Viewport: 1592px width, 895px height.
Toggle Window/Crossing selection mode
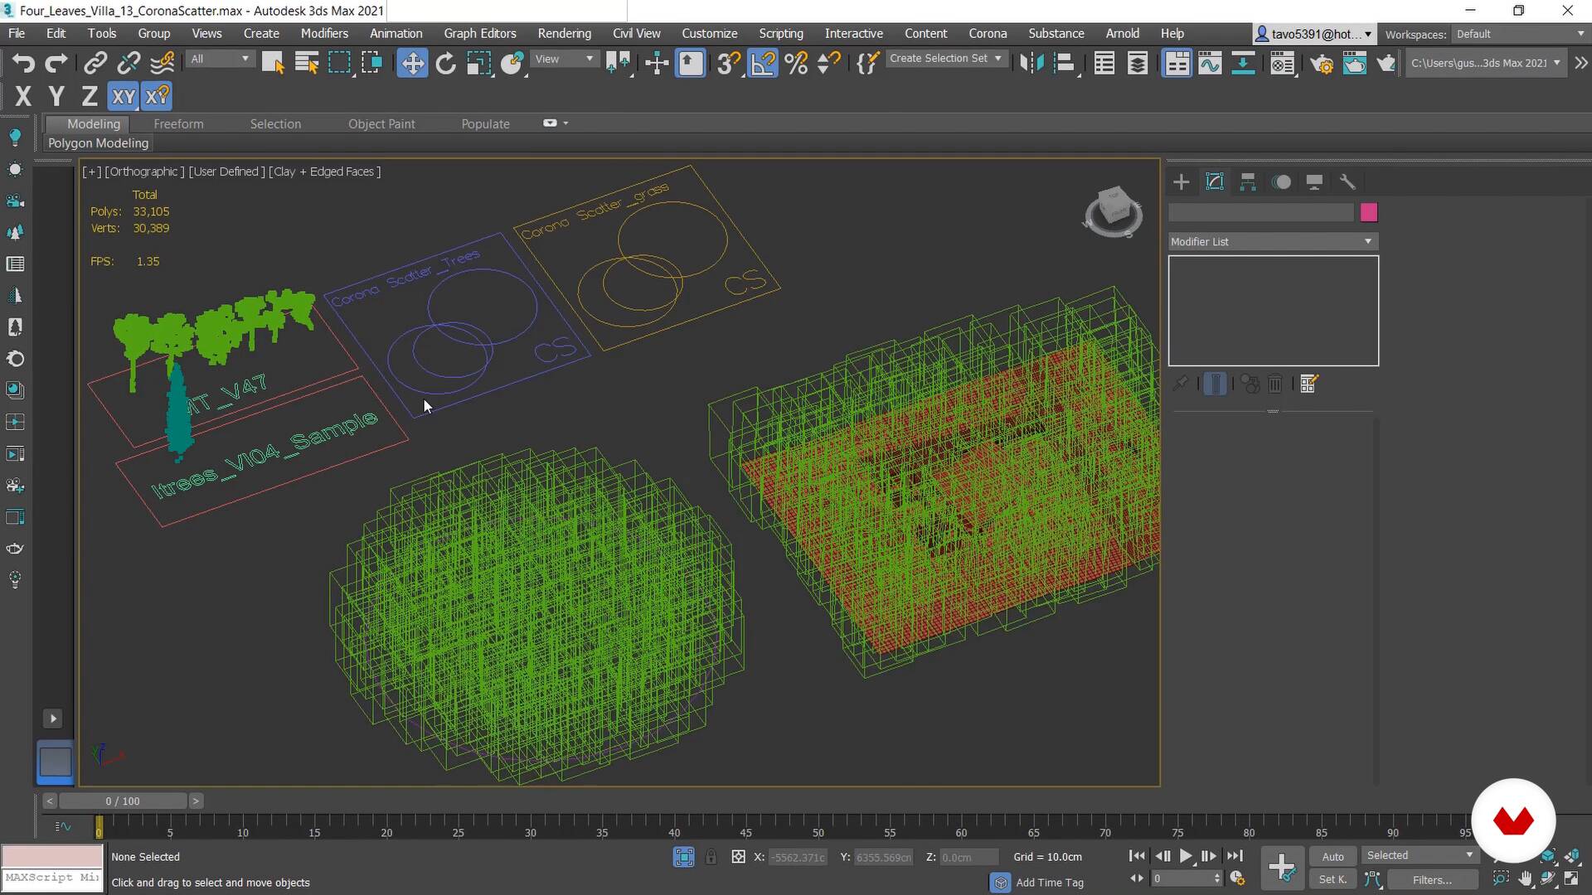pyautogui.click(x=372, y=63)
